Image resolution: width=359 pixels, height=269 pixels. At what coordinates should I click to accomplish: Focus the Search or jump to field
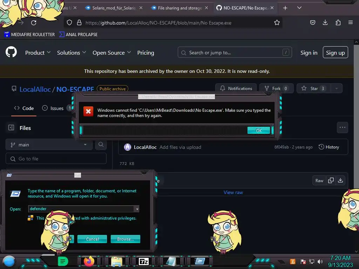235,53
